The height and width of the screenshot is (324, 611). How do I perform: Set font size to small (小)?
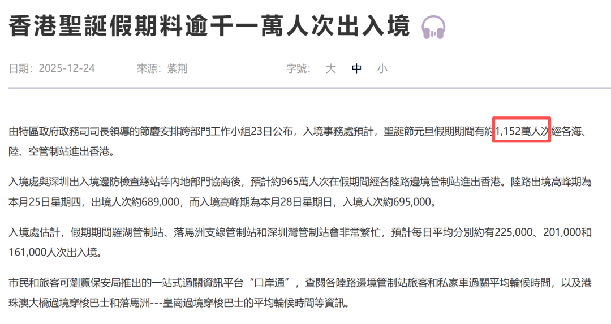click(x=382, y=69)
